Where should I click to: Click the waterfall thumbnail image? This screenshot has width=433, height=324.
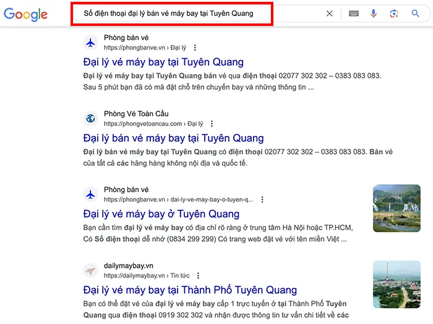(x=397, y=208)
